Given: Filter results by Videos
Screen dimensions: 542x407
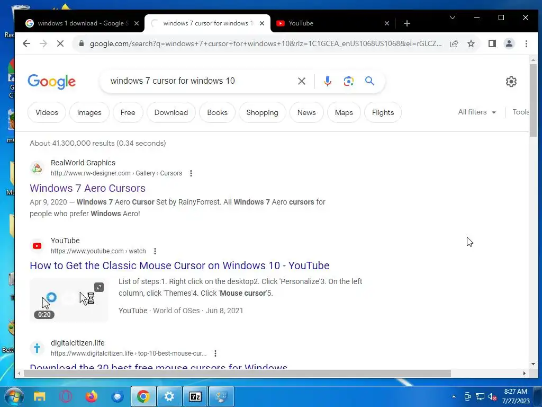Looking at the screenshot, I should 47,112.
